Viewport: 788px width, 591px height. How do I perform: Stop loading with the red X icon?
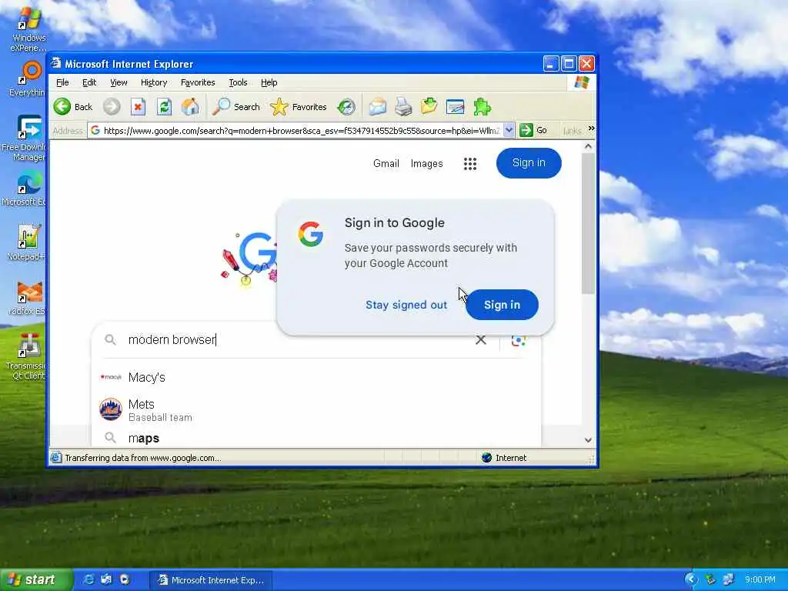[138, 106]
